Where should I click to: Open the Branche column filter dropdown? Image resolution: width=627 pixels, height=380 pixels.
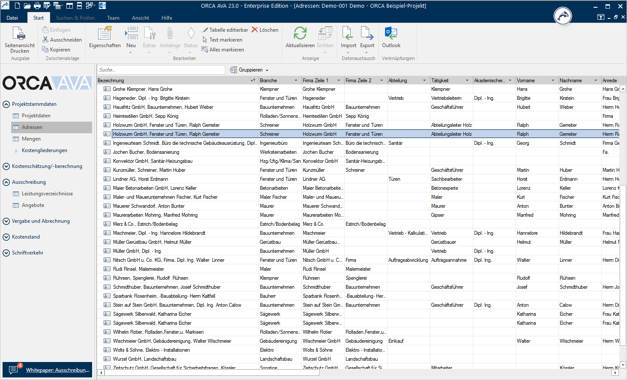[296, 81]
